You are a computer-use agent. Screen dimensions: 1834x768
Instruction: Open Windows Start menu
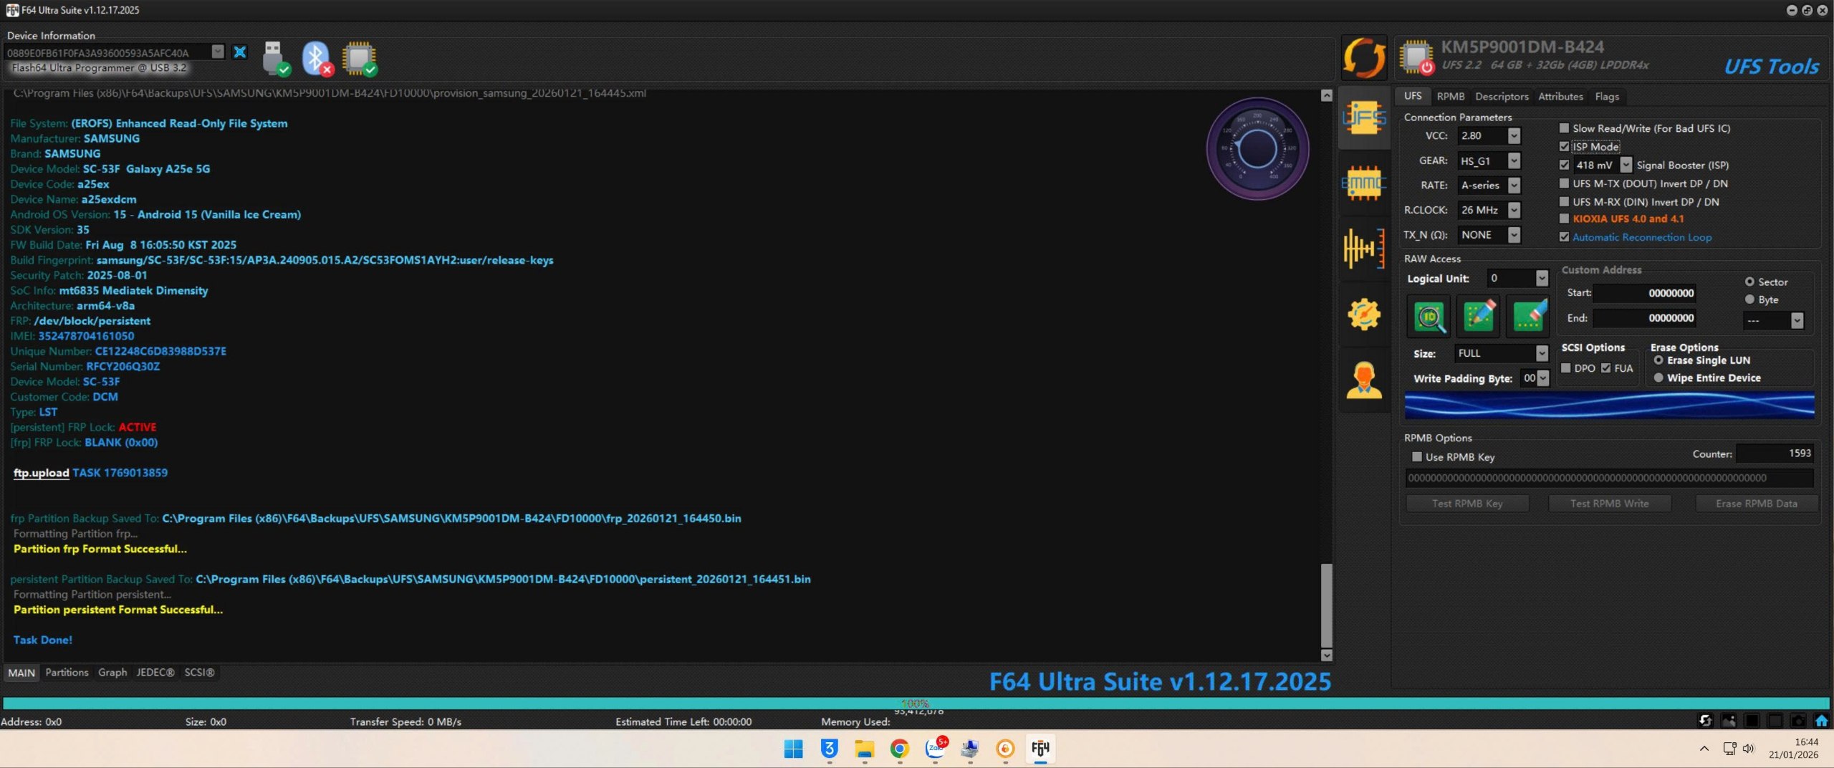793,749
